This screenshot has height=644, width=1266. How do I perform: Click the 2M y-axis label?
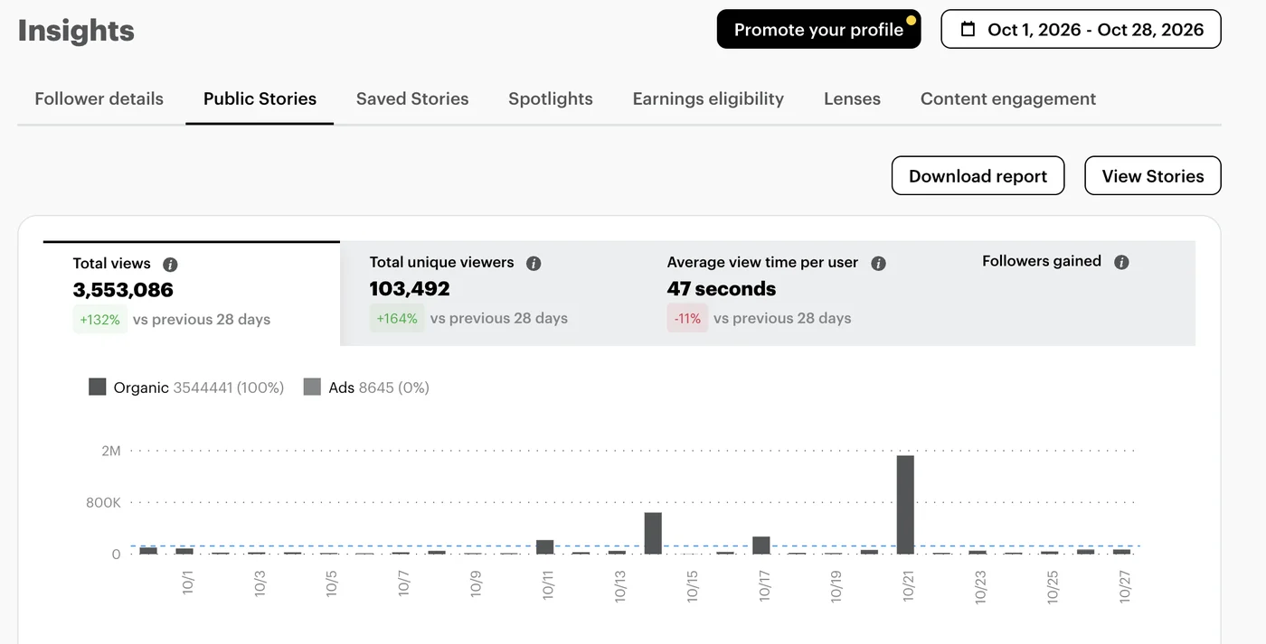[110, 451]
